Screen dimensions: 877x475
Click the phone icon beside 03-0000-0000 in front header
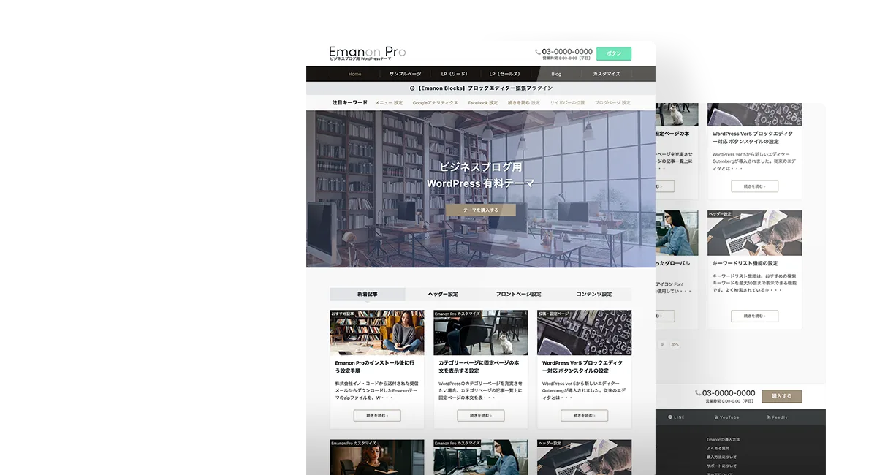click(538, 52)
